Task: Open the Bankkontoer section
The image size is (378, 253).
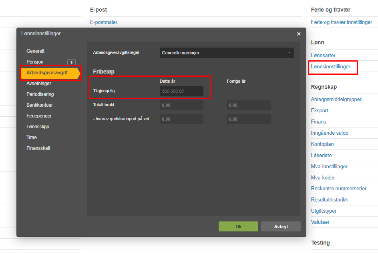Action: pyautogui.click(x=40, y=105)
